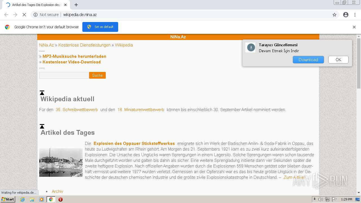The height and width of the screenshot is (203, 361).
Task: Close the Artikel des Tages tab
Action: (x=65, y=5)
